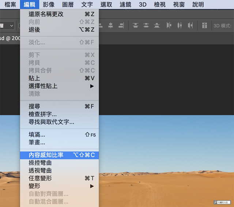Choose 透視彎曲 perspective warp

[x=59, y=170]
